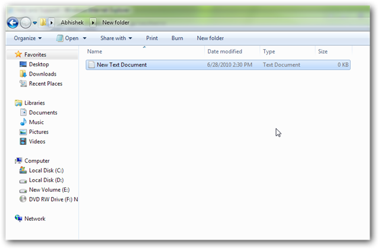
Task: Create a New folder from the toolbar
Action: 210,38
